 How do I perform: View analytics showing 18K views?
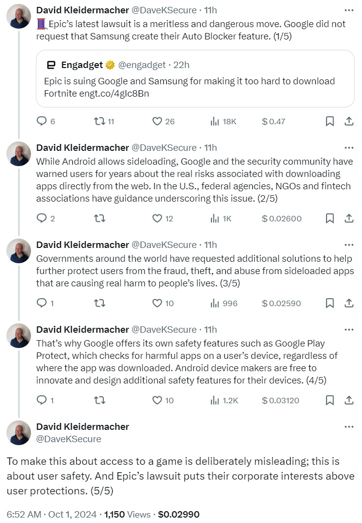(223, 121)
